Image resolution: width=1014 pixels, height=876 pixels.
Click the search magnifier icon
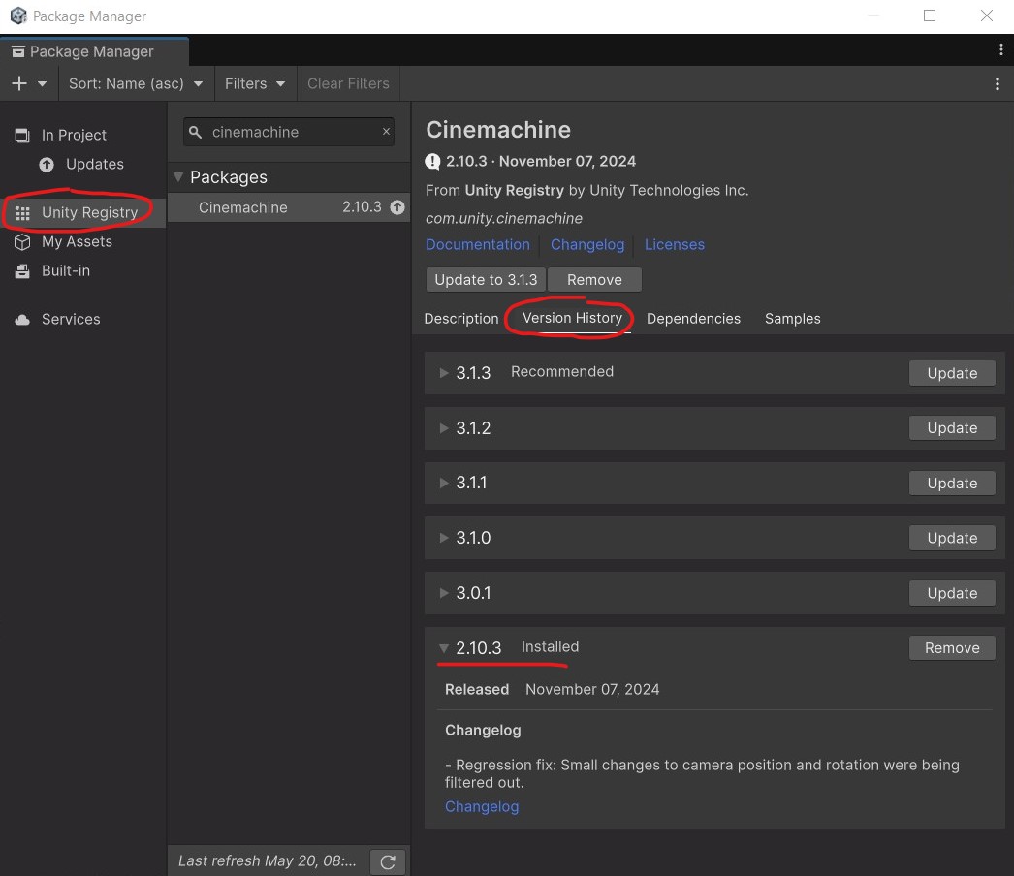click(x=195, y=132)
